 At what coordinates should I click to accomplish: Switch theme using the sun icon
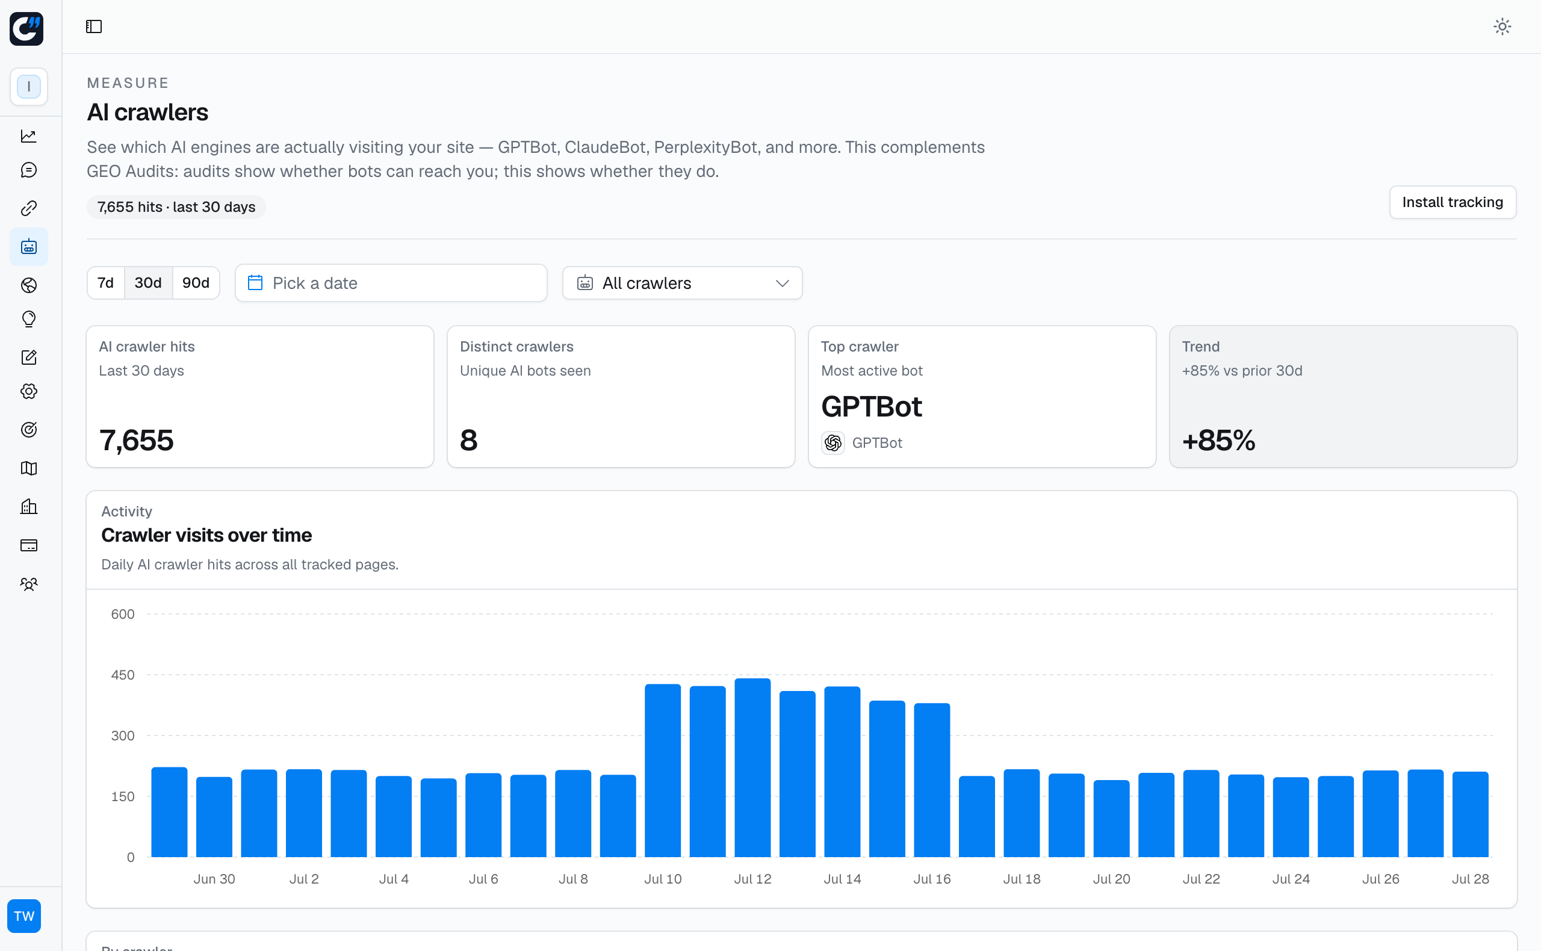coord(1502,26)
